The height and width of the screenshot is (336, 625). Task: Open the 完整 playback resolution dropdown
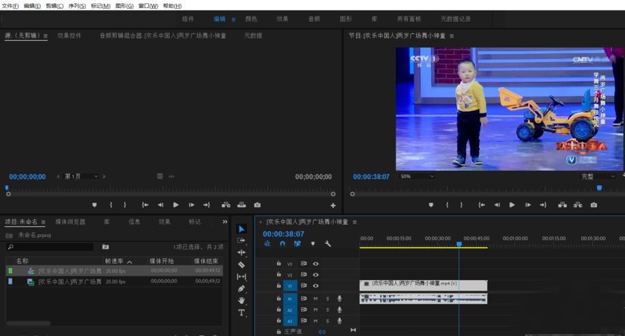(x=598, y=177)
